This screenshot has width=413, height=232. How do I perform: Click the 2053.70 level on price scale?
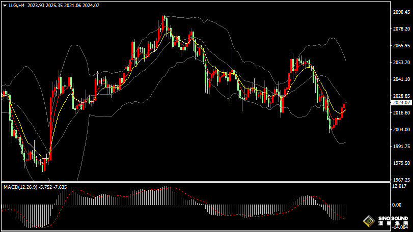click(401, 63)
